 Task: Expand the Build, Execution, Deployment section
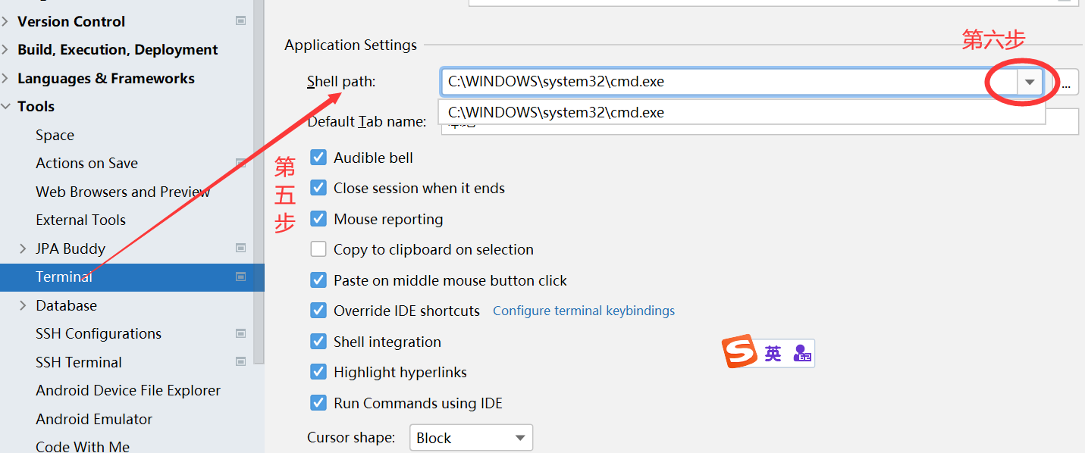coord(5,50)
